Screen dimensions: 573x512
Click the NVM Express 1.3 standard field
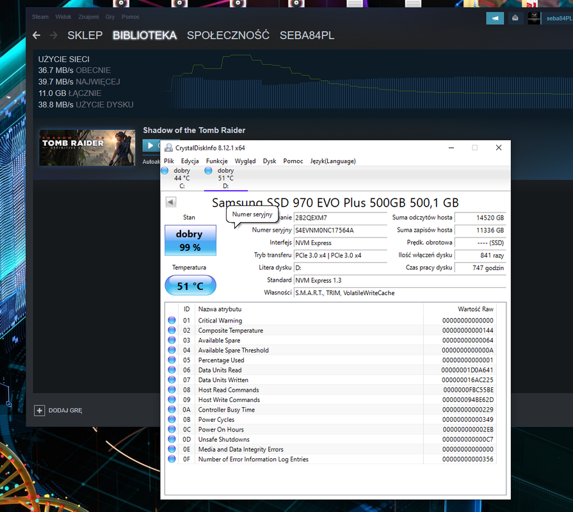pos(399,280)
